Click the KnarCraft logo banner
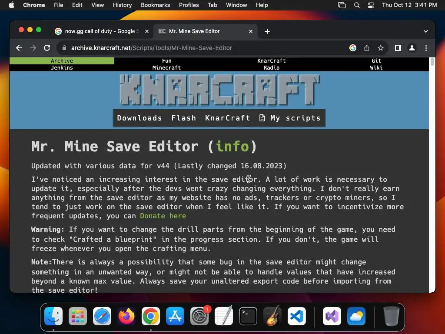This screenshot has width=445, height=334. coord(219,90)
